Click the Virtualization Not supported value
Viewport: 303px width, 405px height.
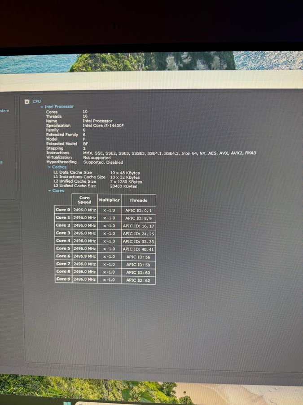point(97,158)
